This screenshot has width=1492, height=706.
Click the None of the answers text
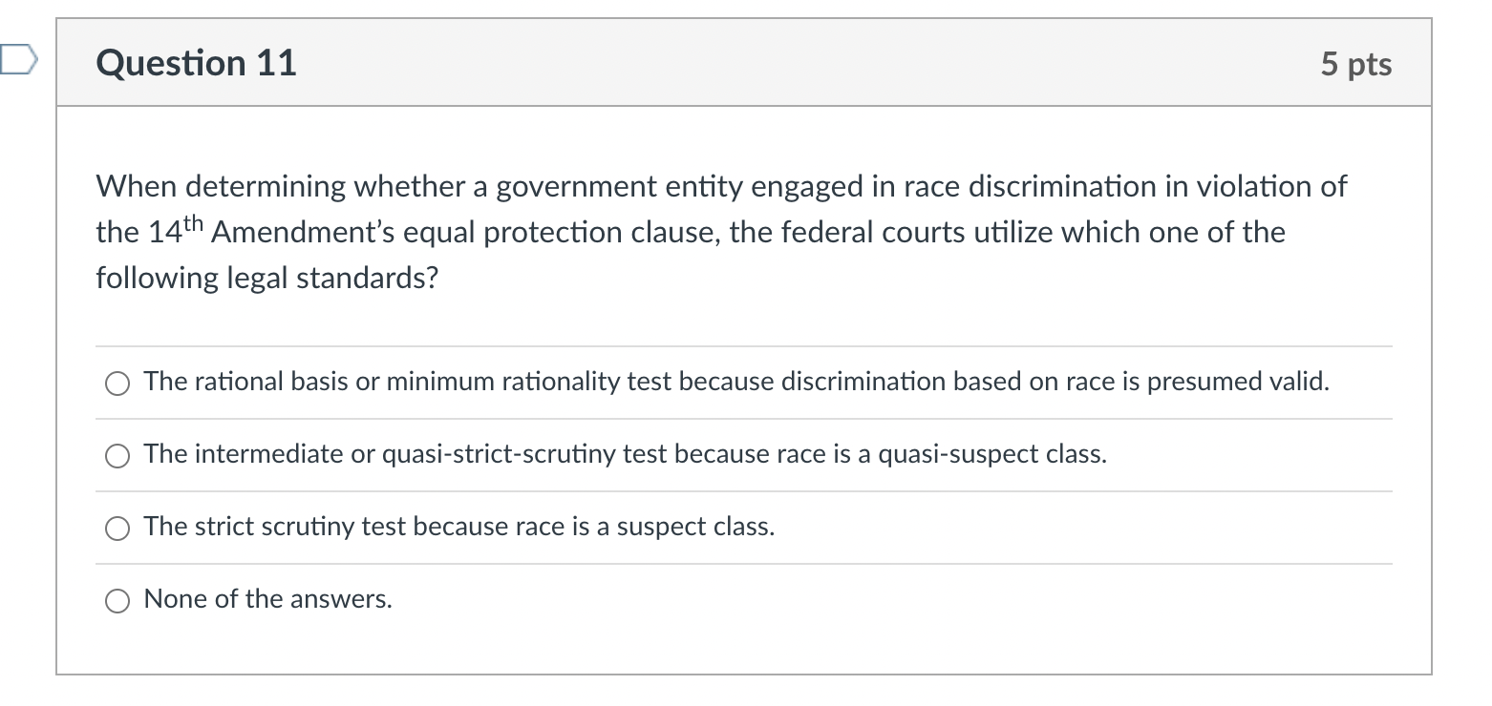pyautogui.click(x=267, y=599)
